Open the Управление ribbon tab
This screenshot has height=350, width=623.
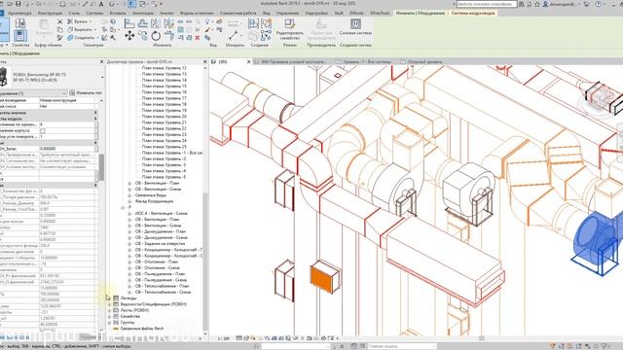287,13
